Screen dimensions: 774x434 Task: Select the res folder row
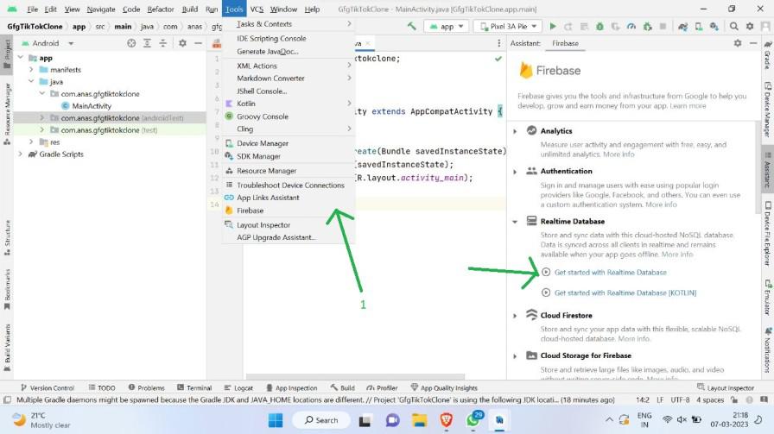[110, 142]
